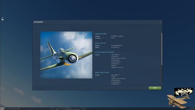
Task: Click the Состав label
Action: [97, 55]
